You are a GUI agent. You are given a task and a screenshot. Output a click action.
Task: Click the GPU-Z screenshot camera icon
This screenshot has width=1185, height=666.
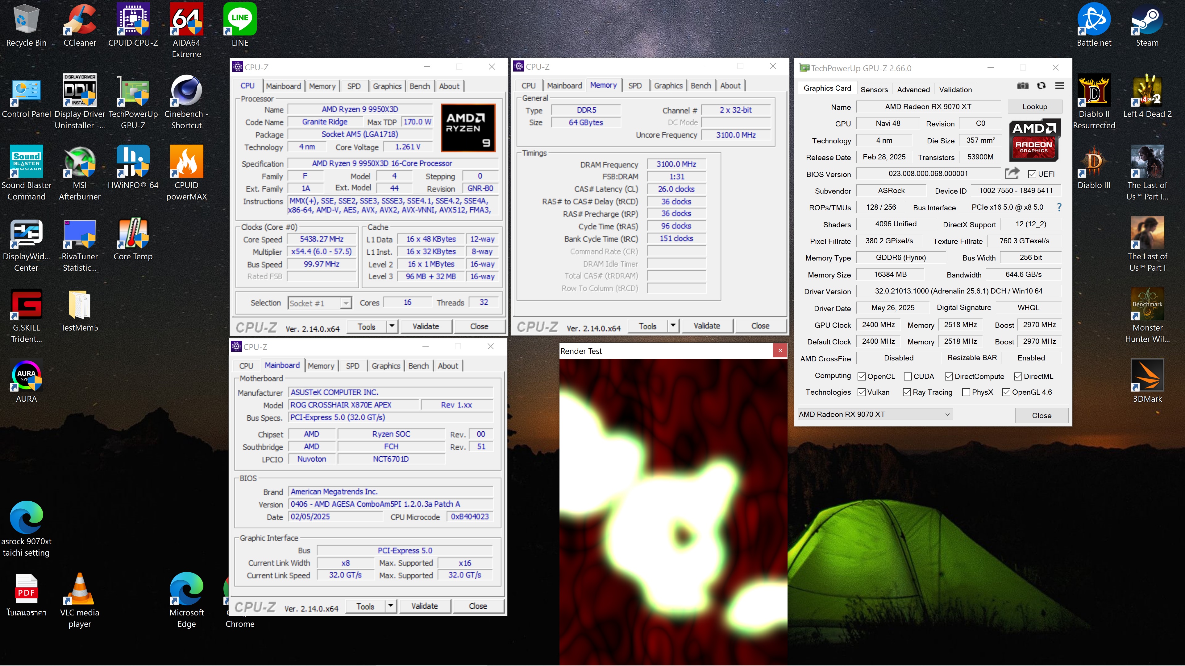click(1023, 86)
